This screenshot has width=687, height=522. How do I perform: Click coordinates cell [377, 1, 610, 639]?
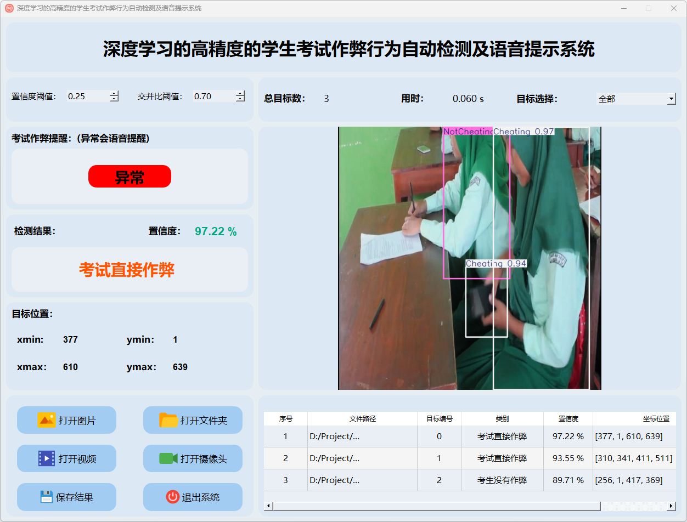(x=634, y=436)
